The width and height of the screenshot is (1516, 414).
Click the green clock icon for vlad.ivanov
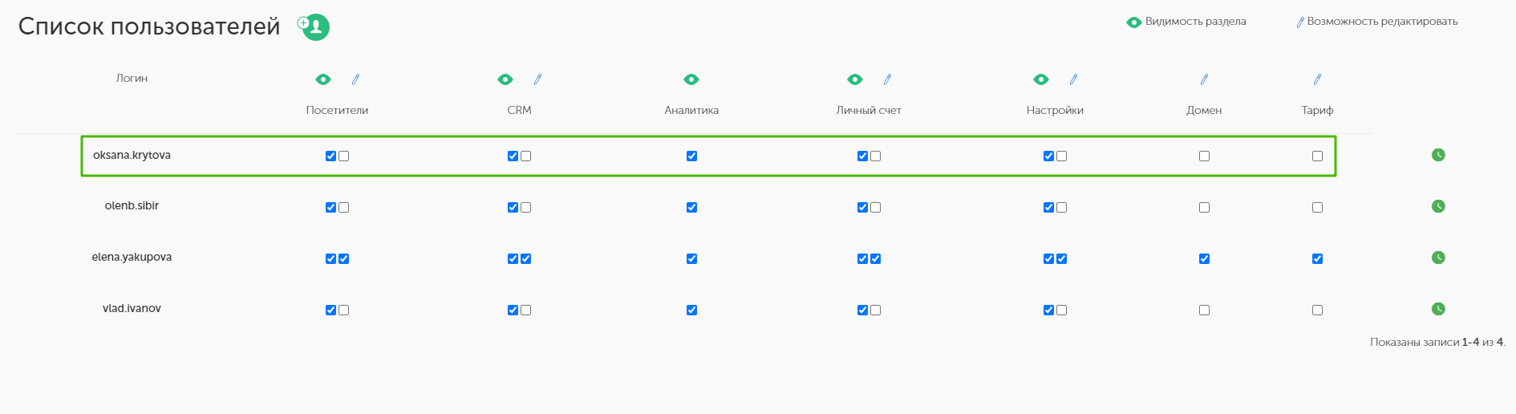coord(1438,309)
